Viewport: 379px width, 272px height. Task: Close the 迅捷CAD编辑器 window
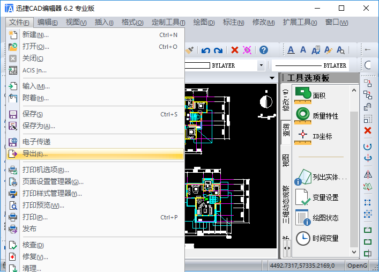tap(366, 8)
